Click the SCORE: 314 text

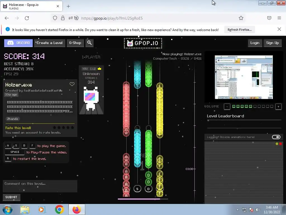(24, 56)
